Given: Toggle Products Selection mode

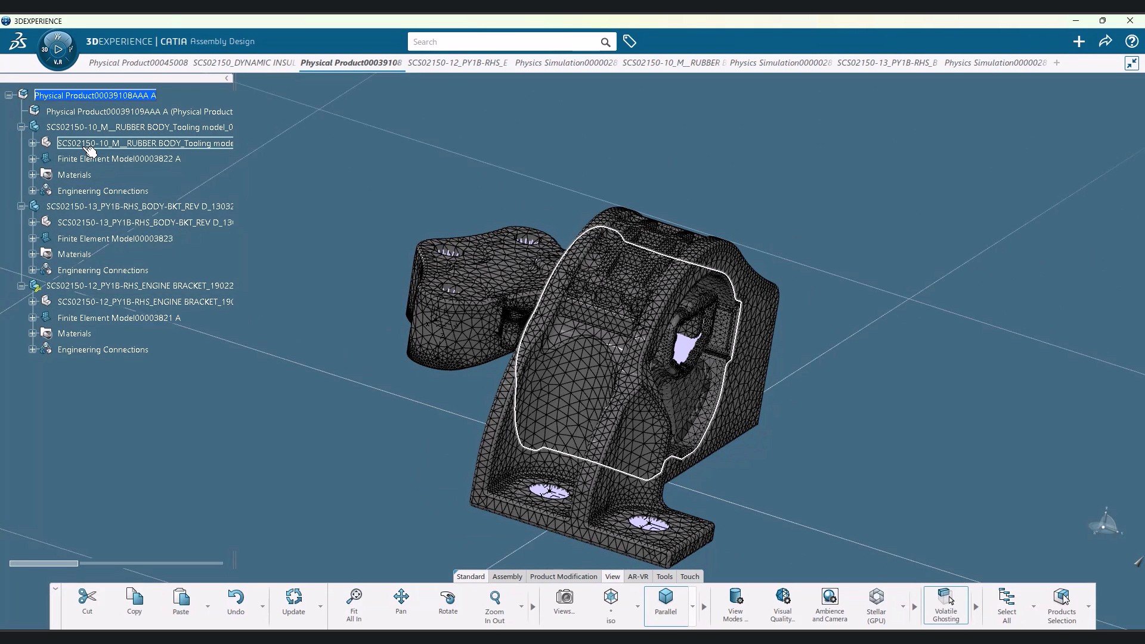Looking at the screenshot, I should pos(1062,603).
